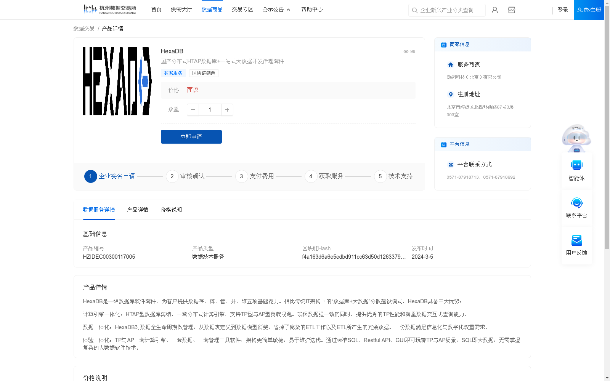Click the 产品详情 breadcrumb text
The width and height of the screenshot is (610, 381).
[112, 29]
